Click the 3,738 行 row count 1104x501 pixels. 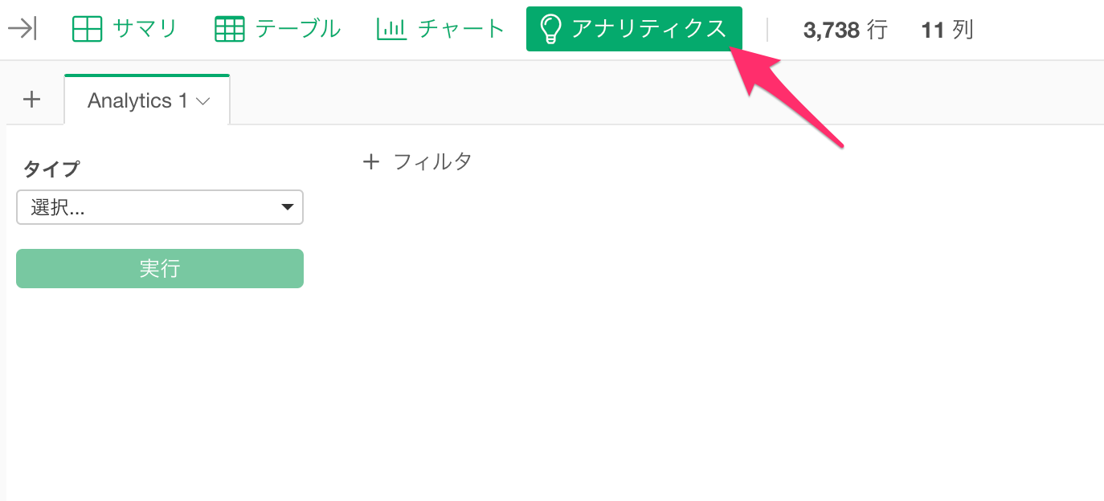844,31
